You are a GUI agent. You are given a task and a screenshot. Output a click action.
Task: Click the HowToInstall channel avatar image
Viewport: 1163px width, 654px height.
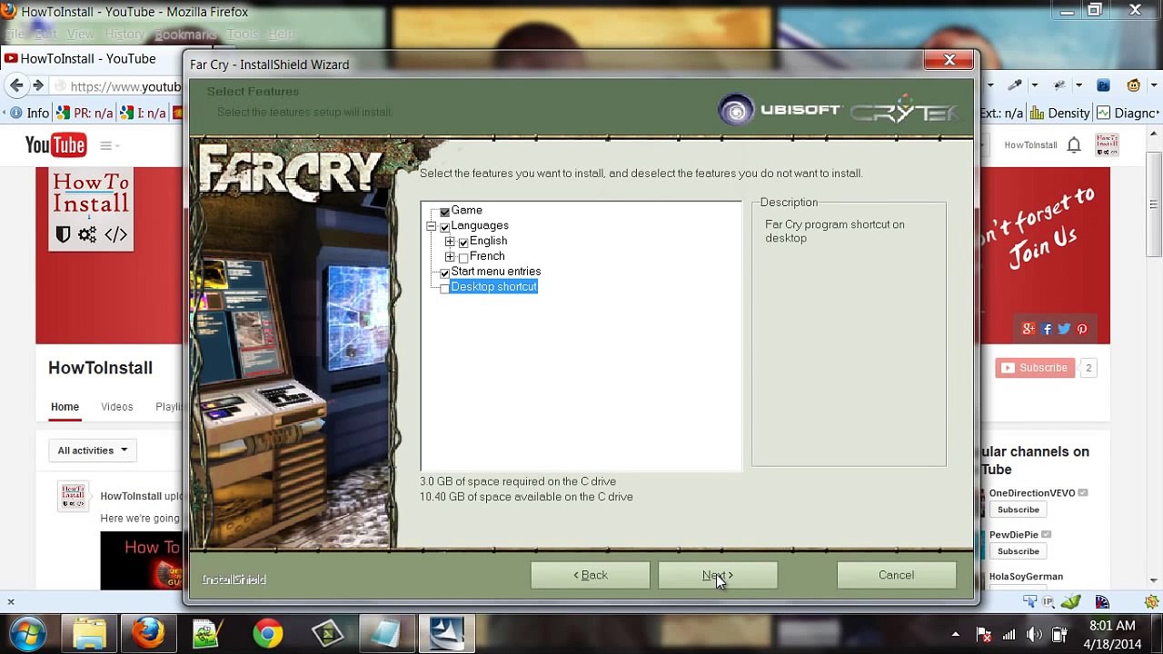tap(91, 210)
